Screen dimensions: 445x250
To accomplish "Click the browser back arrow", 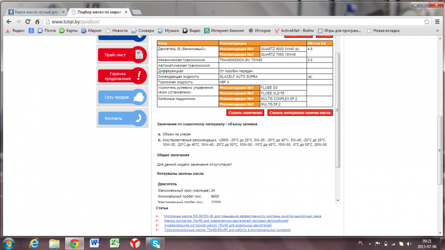I will coord(7,21).
